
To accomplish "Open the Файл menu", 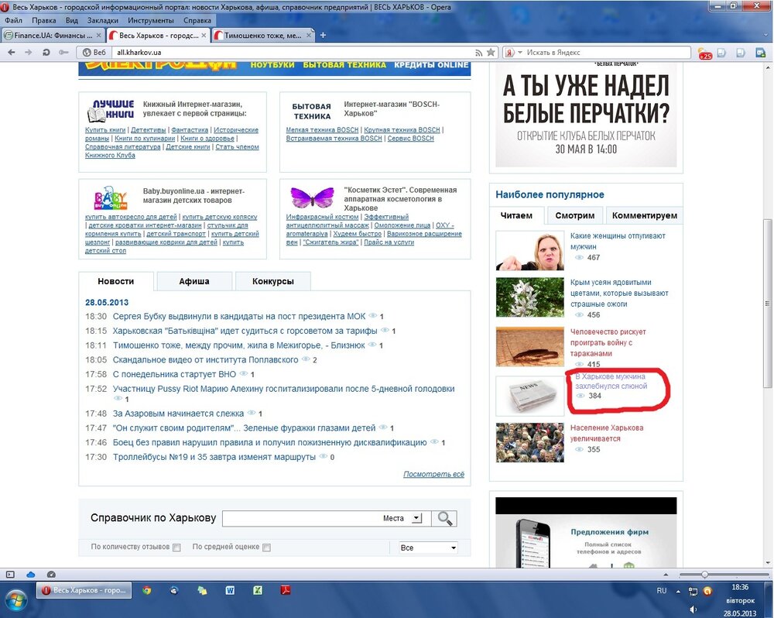I will [13, 20].
